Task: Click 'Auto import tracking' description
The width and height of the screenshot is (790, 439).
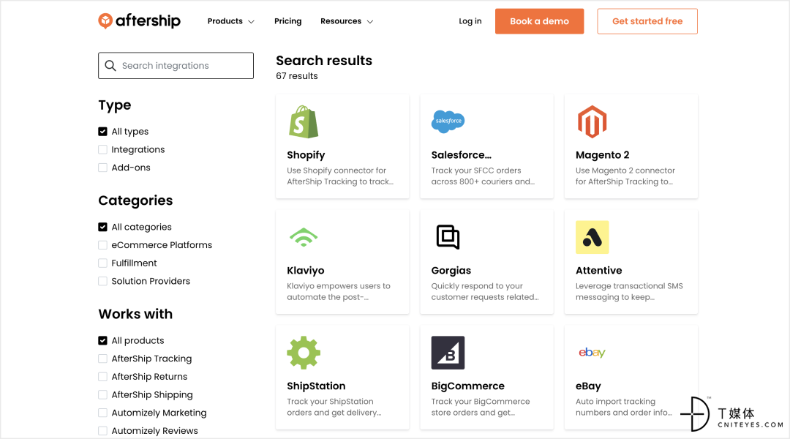Action: pyautogui.click(x=616, y=401)
